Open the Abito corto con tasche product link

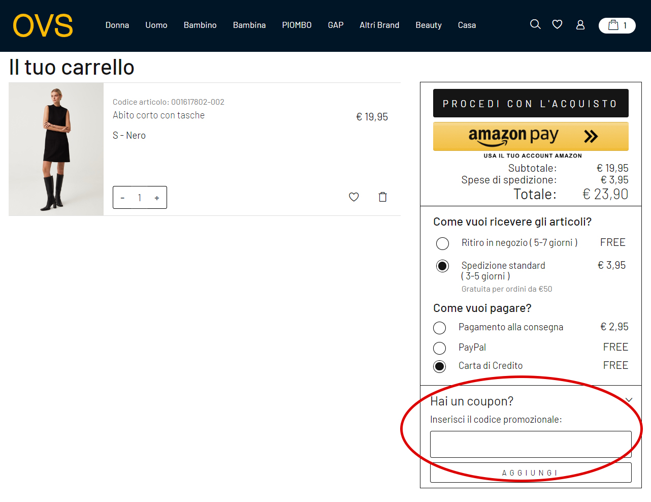click(158, 115)
